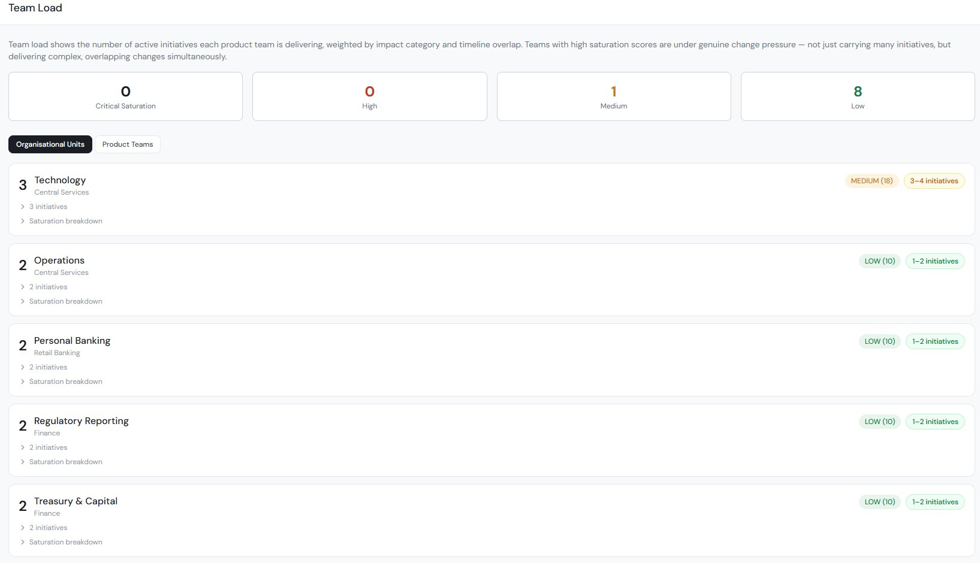
Task: Click the High saturation summary card
Action: (369, 96)
